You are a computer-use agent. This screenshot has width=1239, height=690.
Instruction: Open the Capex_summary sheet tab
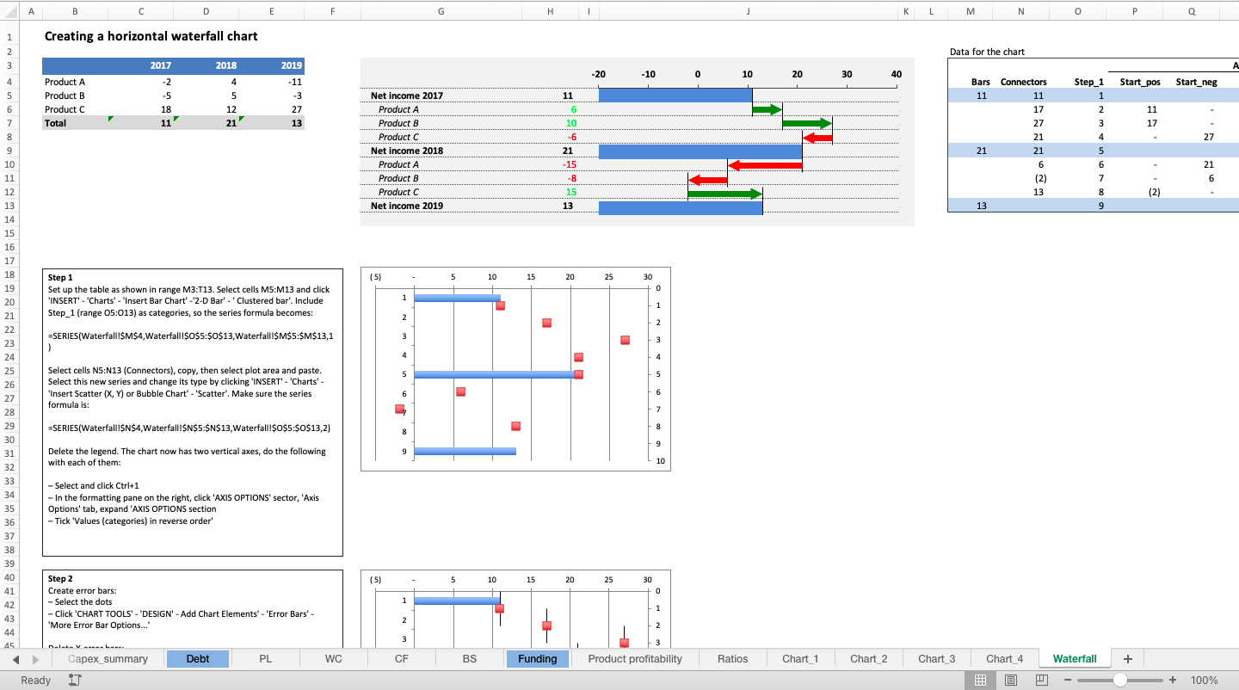click(108, 659)
